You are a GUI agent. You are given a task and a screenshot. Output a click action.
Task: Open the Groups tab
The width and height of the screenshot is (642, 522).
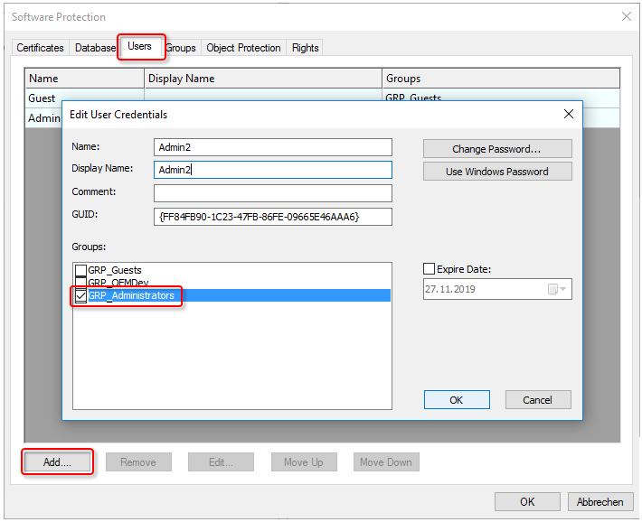click(x=181, y=48)
